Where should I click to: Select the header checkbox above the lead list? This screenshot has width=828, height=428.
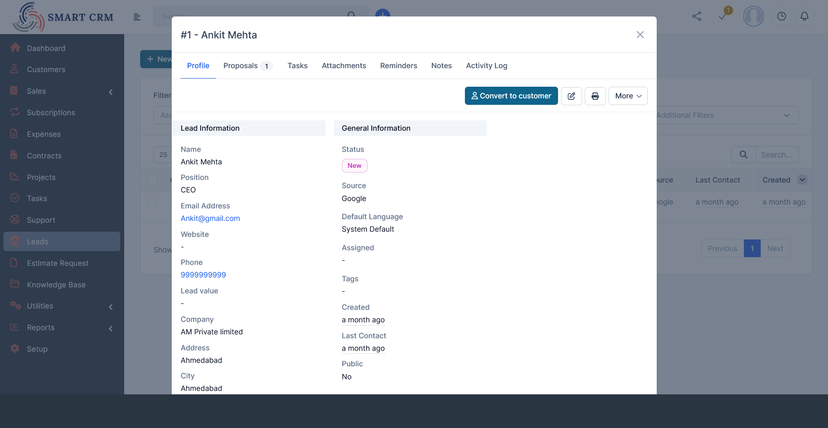coord(152,179)
